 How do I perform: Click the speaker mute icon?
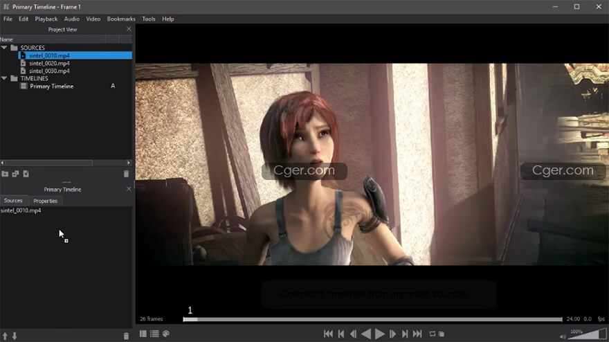coord(563,336)
